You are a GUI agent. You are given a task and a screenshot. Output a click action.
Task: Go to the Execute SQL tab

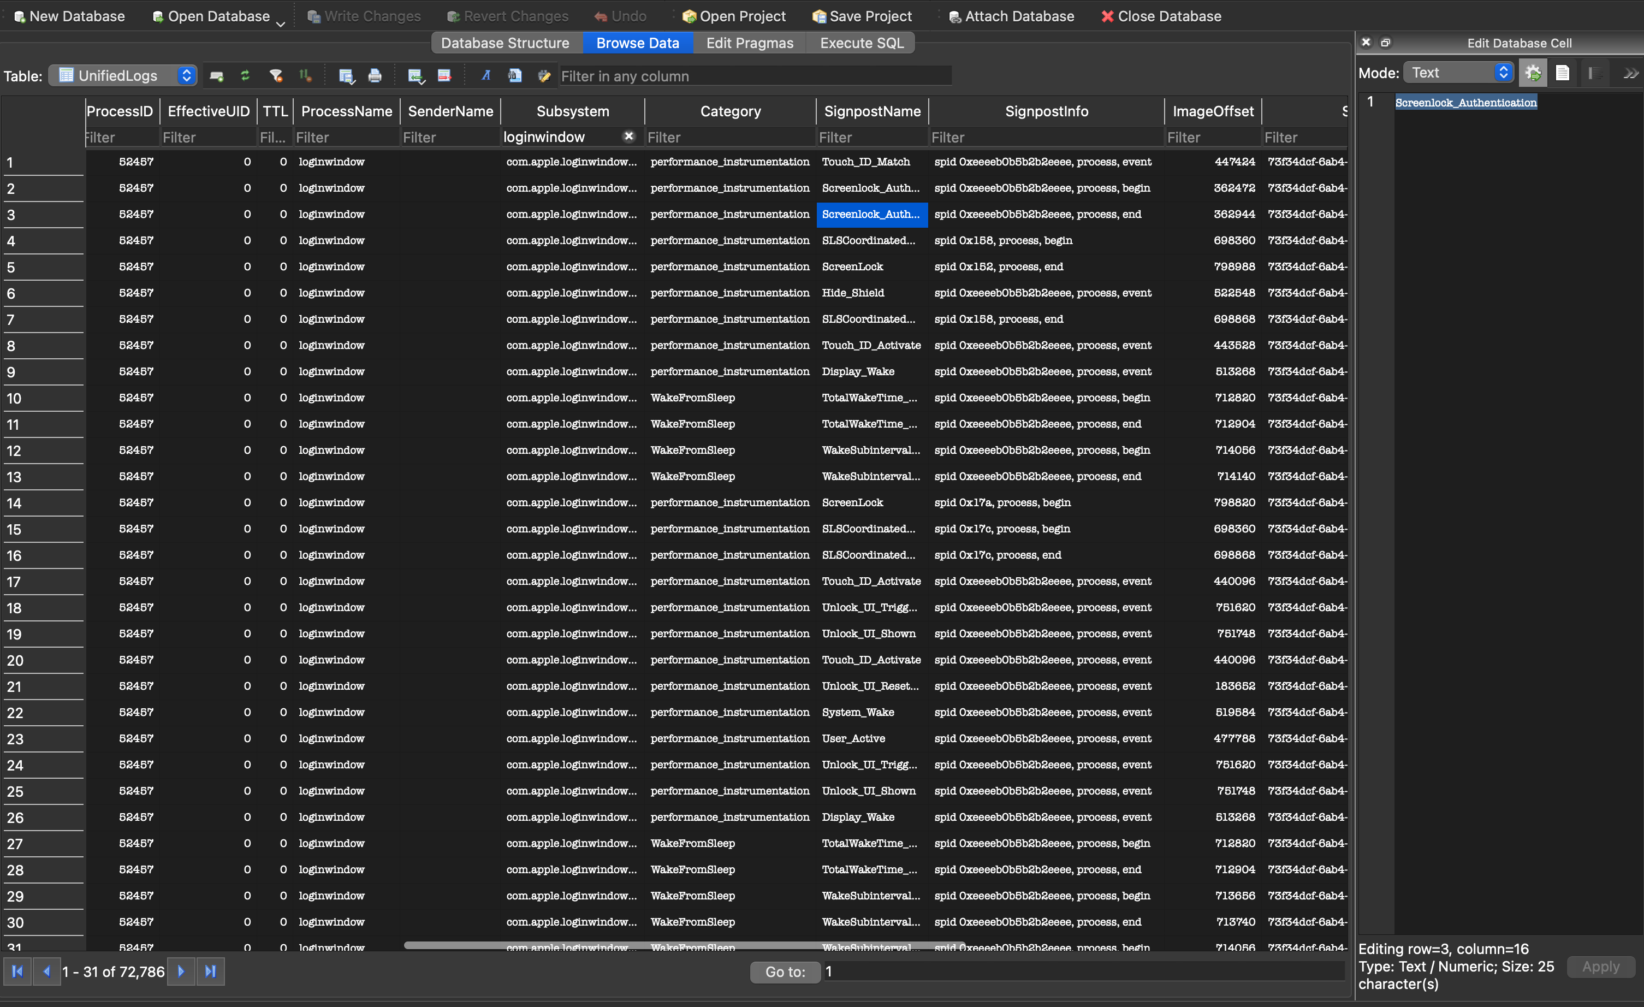point(862,43)
